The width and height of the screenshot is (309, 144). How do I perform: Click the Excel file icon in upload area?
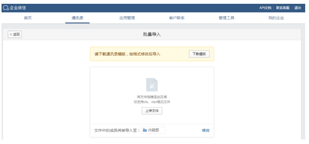[x=152, y=85]
